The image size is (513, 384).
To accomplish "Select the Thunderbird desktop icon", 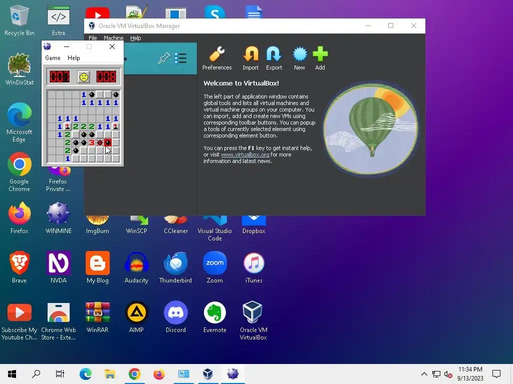I will pyautogui.click(x=176, y=267).
